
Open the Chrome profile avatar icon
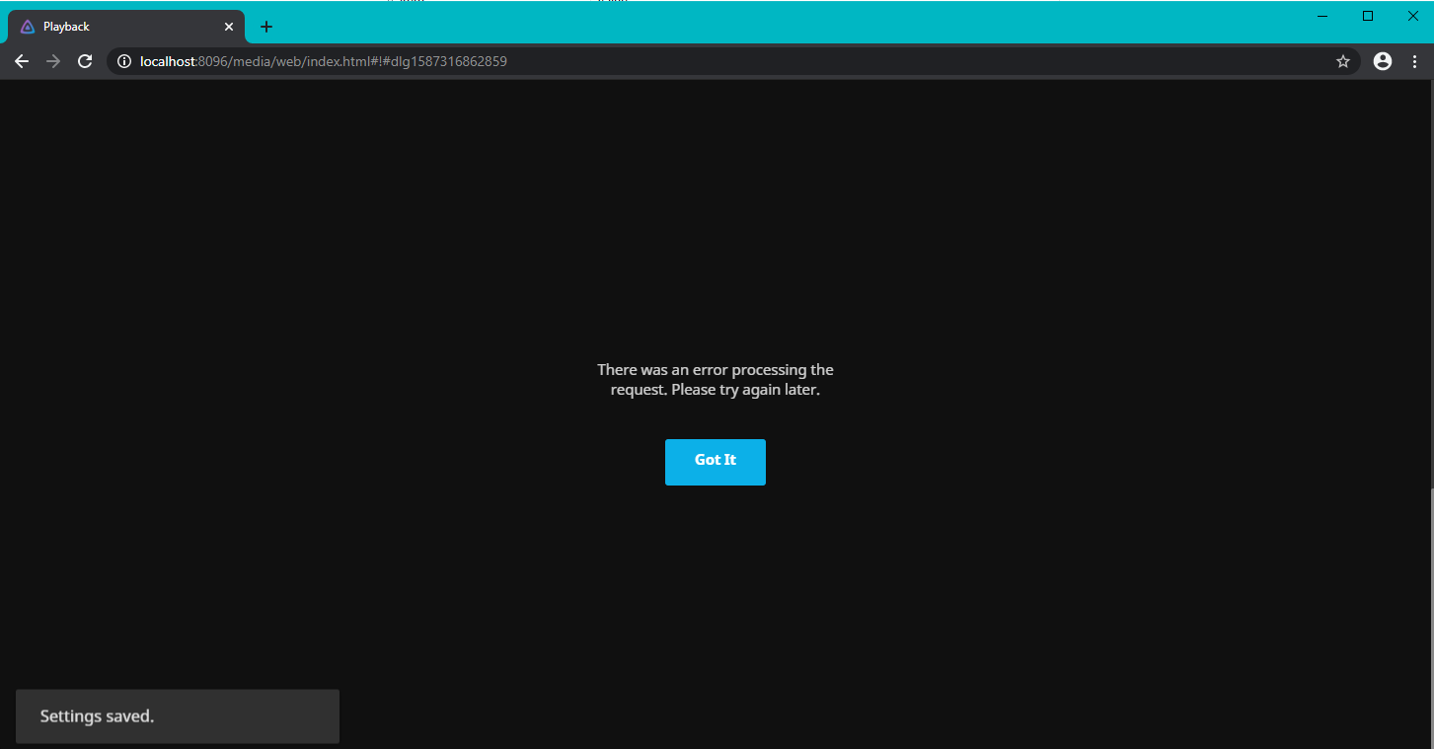click(1383, 61)
